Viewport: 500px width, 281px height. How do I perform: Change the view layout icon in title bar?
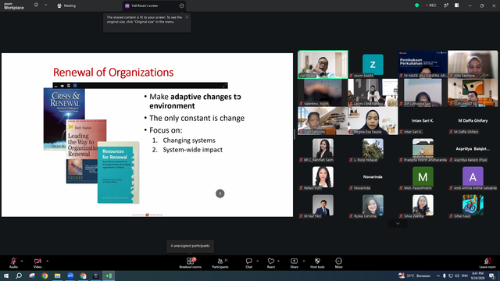click(456, 5)
